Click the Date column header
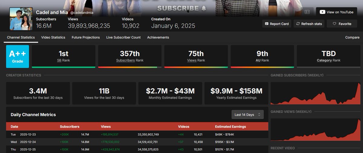 click(x=14, y=127)
